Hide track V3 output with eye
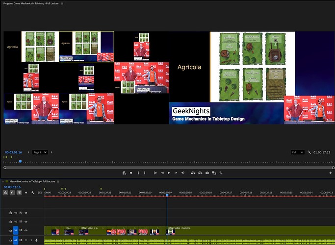This screenshot has height=245, width=335. 26,213
